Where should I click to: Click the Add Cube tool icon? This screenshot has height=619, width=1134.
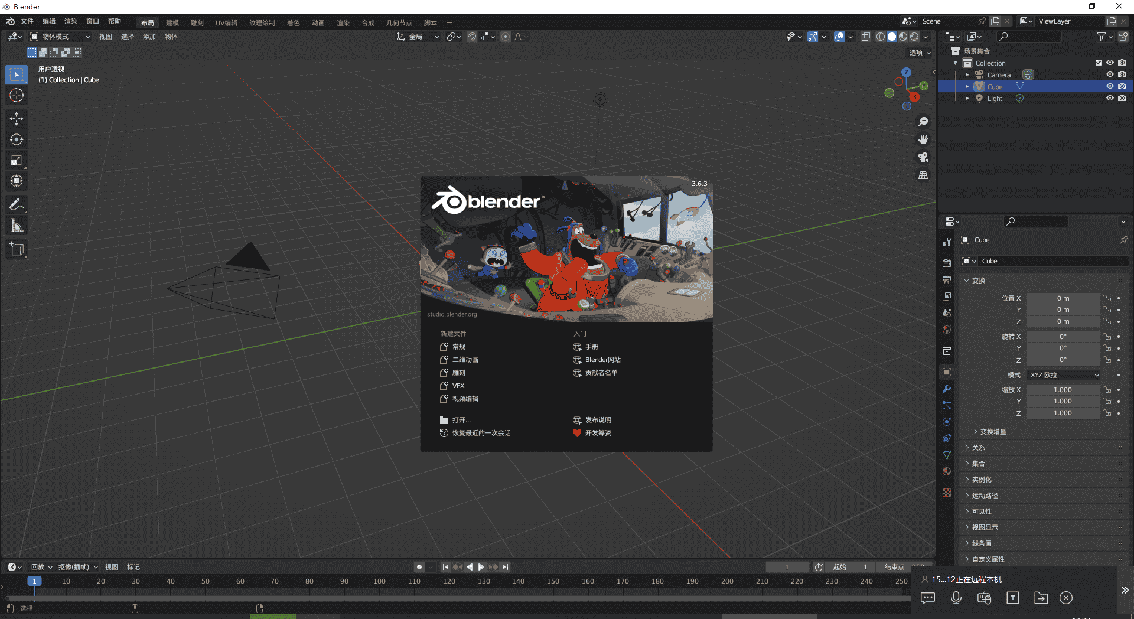17,249
